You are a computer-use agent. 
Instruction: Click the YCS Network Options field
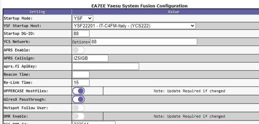tap(144, 42)
